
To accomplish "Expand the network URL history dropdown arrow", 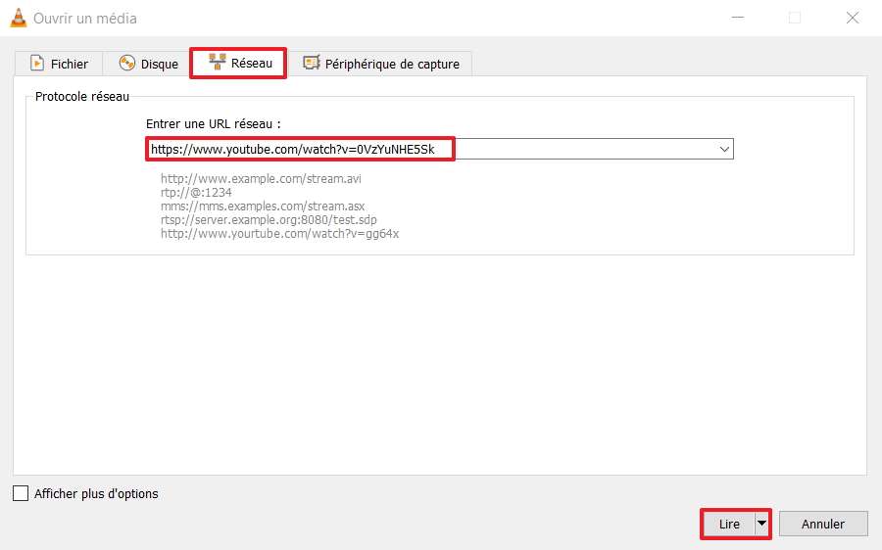I will tap(724, 150).
